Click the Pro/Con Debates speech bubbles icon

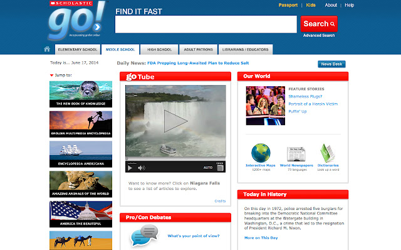(145, 235)
